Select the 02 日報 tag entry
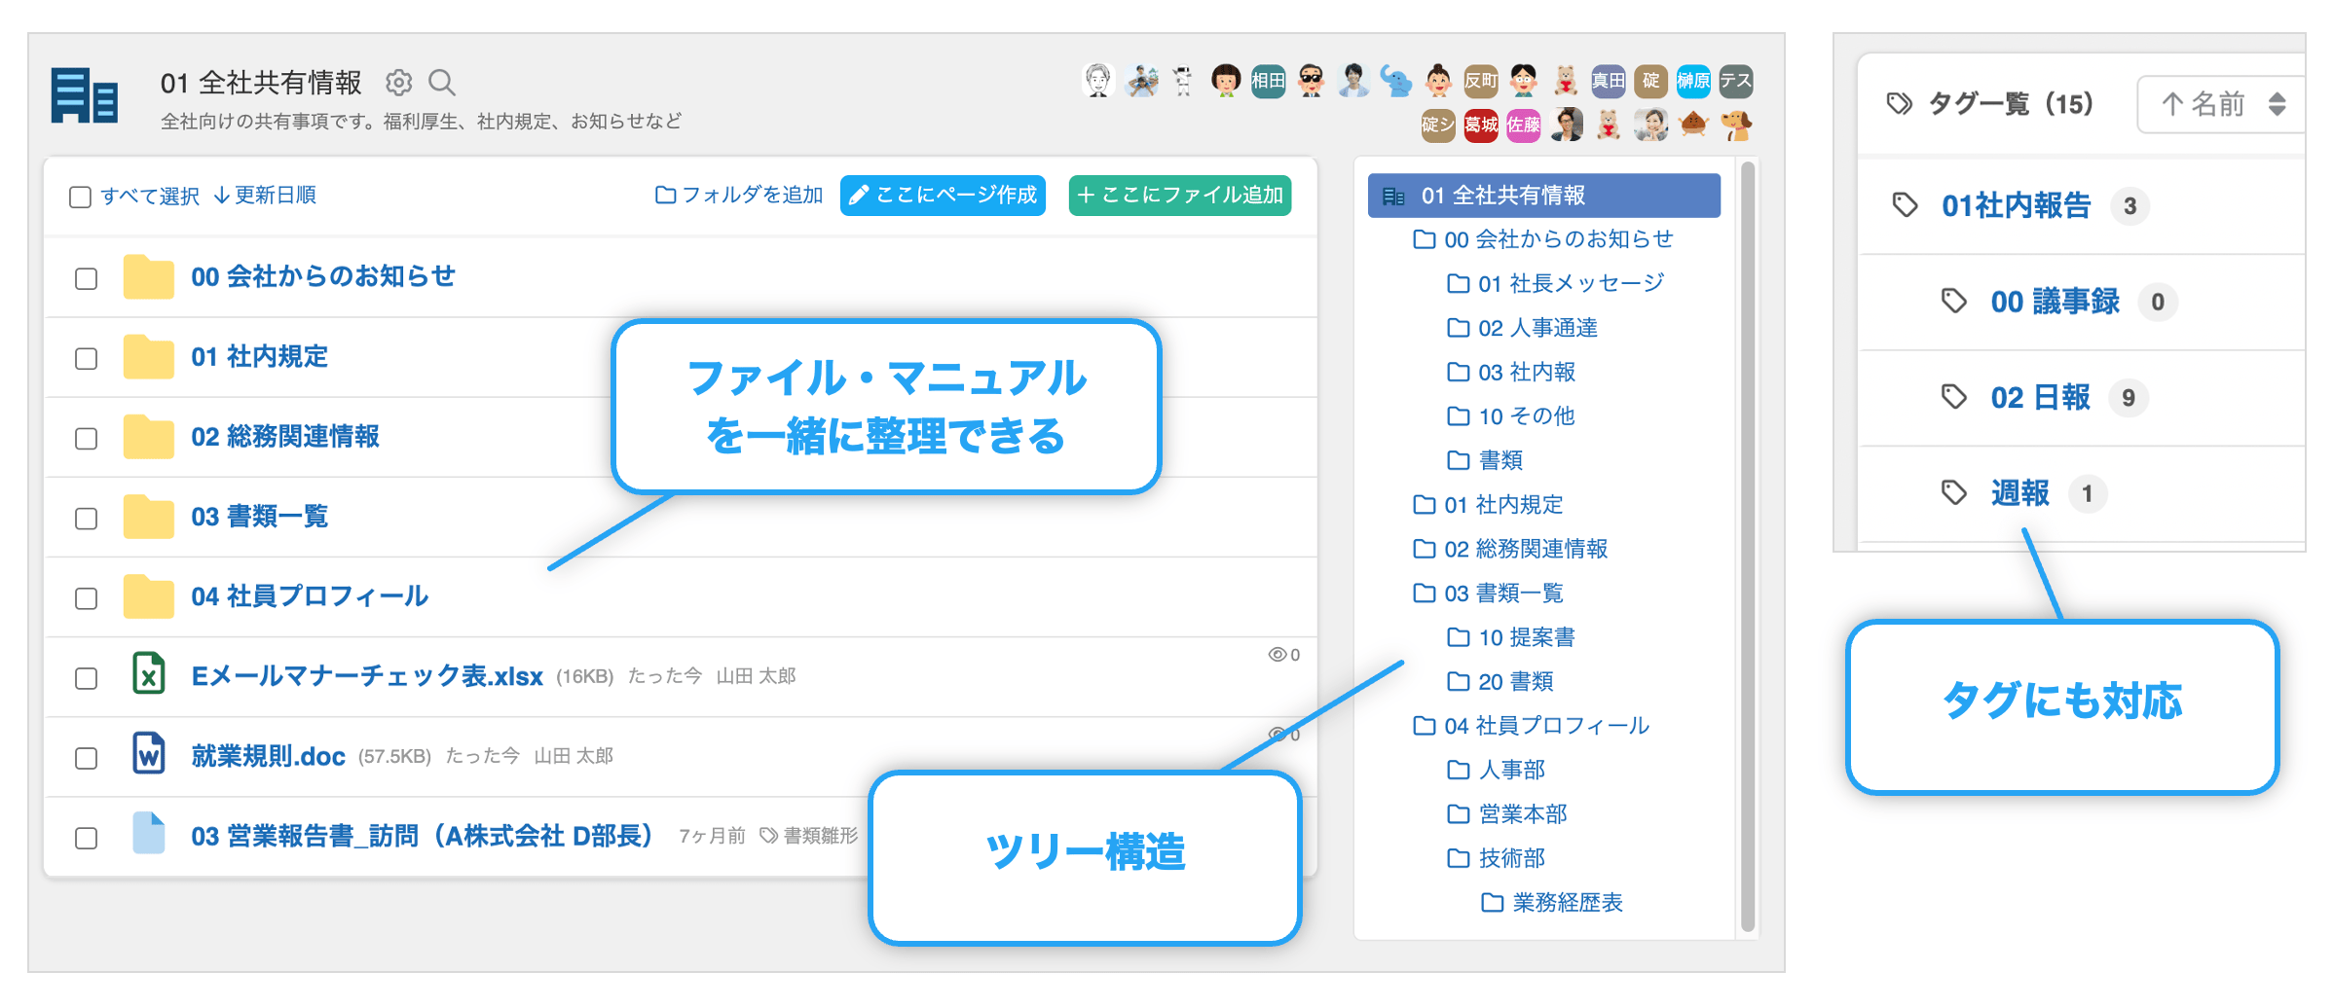Viewport: 2333px width, 1008px height. click(2039, 398)
